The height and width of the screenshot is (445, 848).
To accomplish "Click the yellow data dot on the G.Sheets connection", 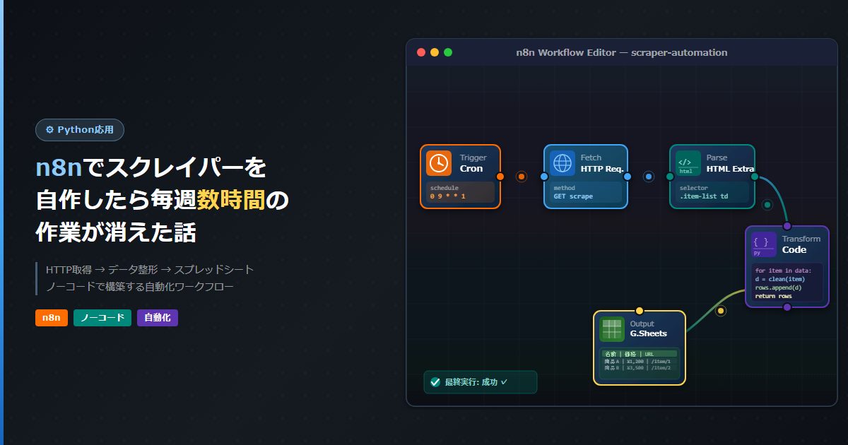I will tap(721, 311).
